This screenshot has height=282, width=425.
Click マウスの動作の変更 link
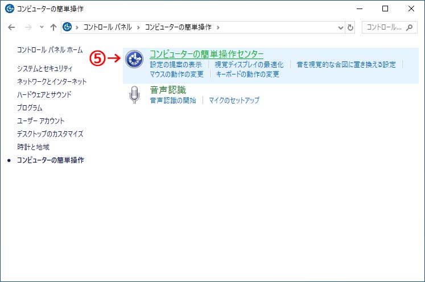click(x=176, y=74)
